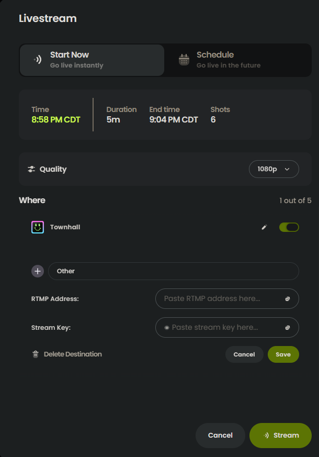The image size is (319, 457).
Task: Click the plus icon beside Other
Action: (38, 271)
